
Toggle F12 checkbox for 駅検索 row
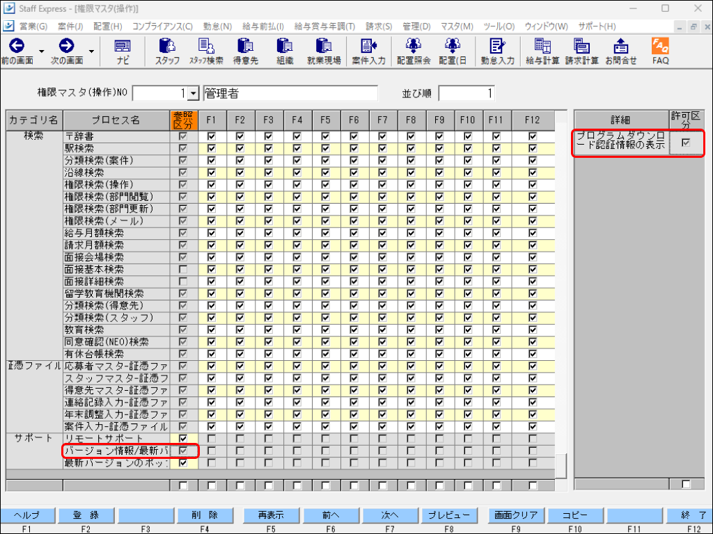pyautogui.click(x=533, y=149)
